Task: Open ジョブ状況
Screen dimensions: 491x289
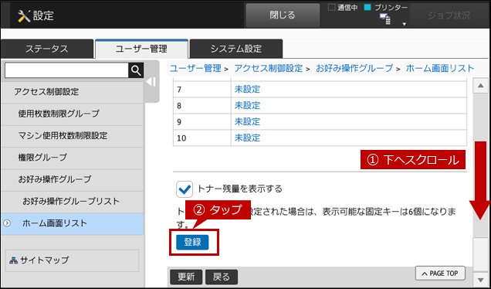Action: pyautogui.click(x=449, y=15)
